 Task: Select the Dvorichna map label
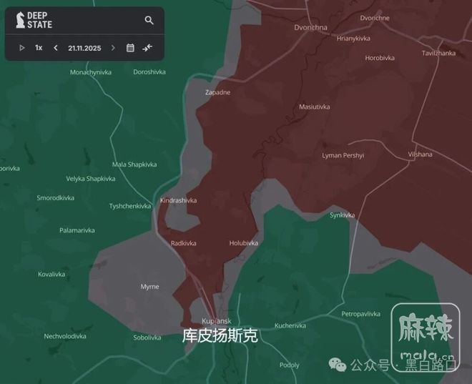[310, 28]
